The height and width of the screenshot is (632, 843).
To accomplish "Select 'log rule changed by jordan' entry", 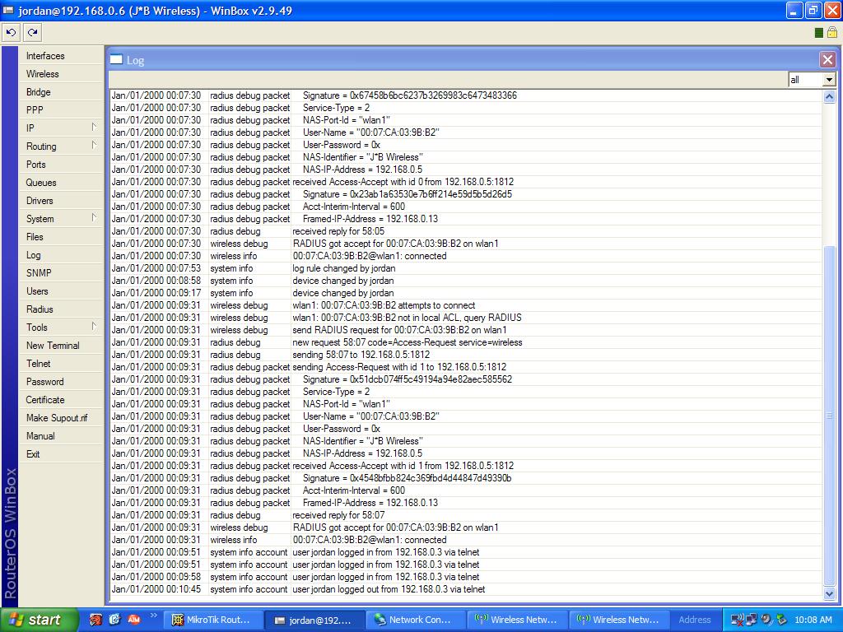I will pos(466,268).
